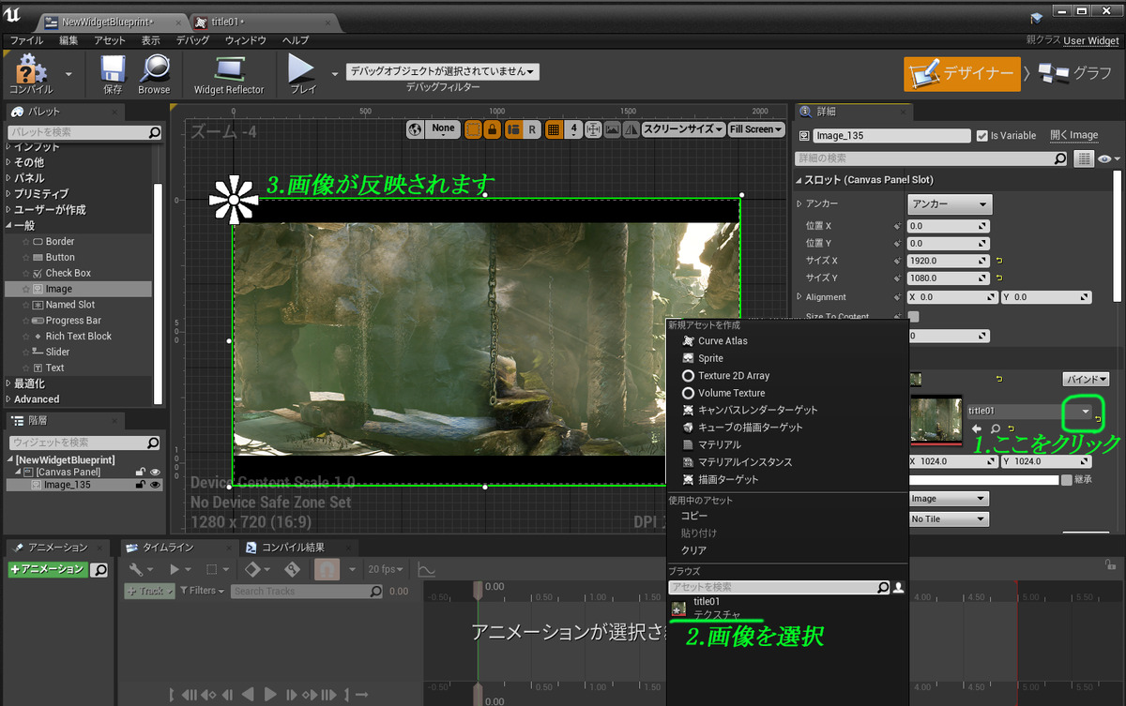Viewport: 1126px width, 706px height.
Task: Toggle the dashed outline display icon
Action: pyautogui.click(x=473, y=129)
